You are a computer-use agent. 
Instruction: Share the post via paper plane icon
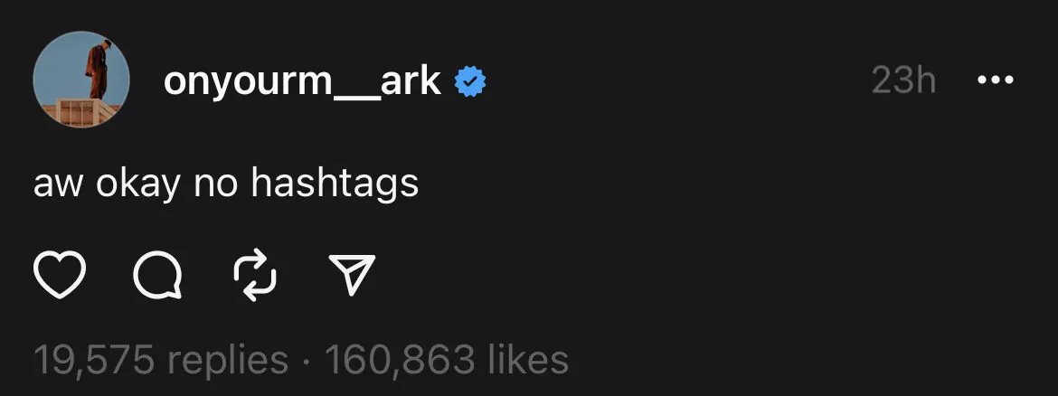(351, 276)
